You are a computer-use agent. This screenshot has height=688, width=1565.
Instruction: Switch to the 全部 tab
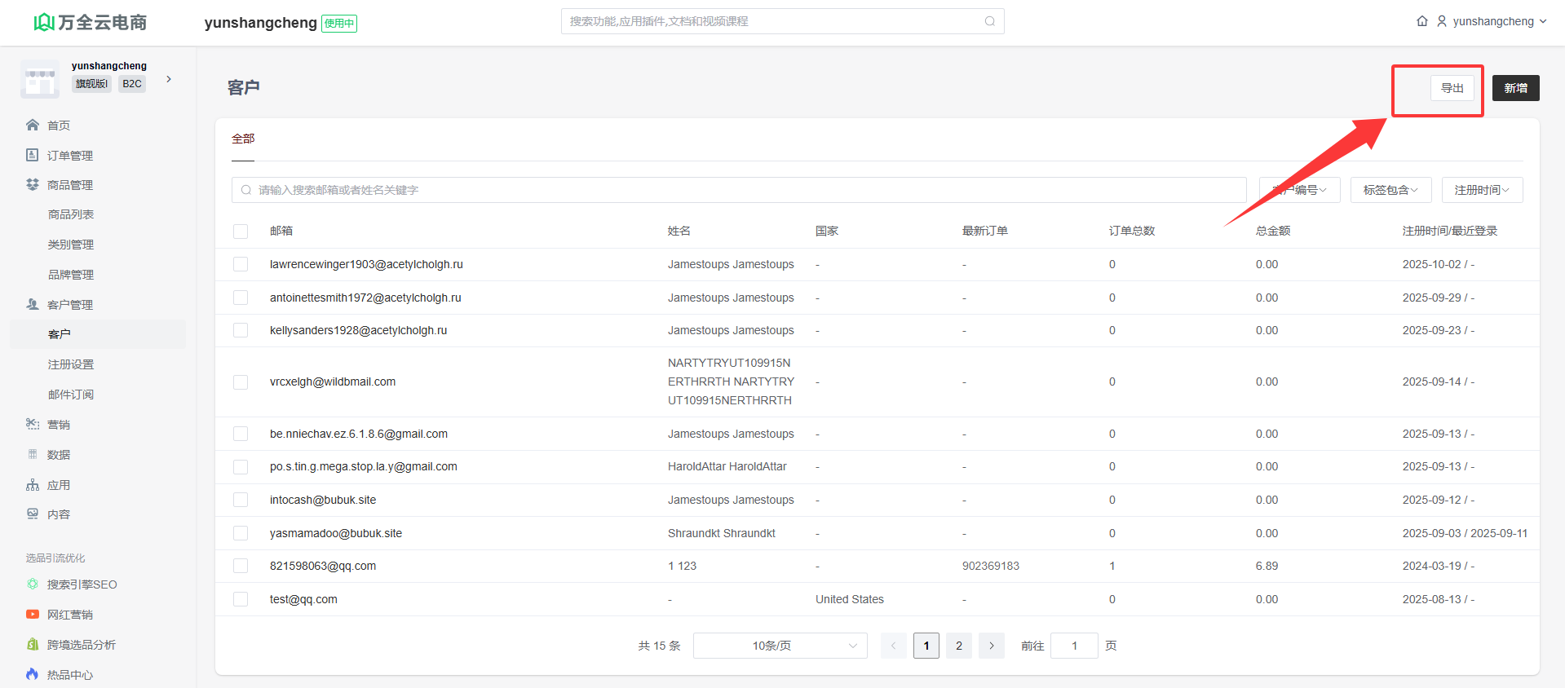(x=243, y=139)
